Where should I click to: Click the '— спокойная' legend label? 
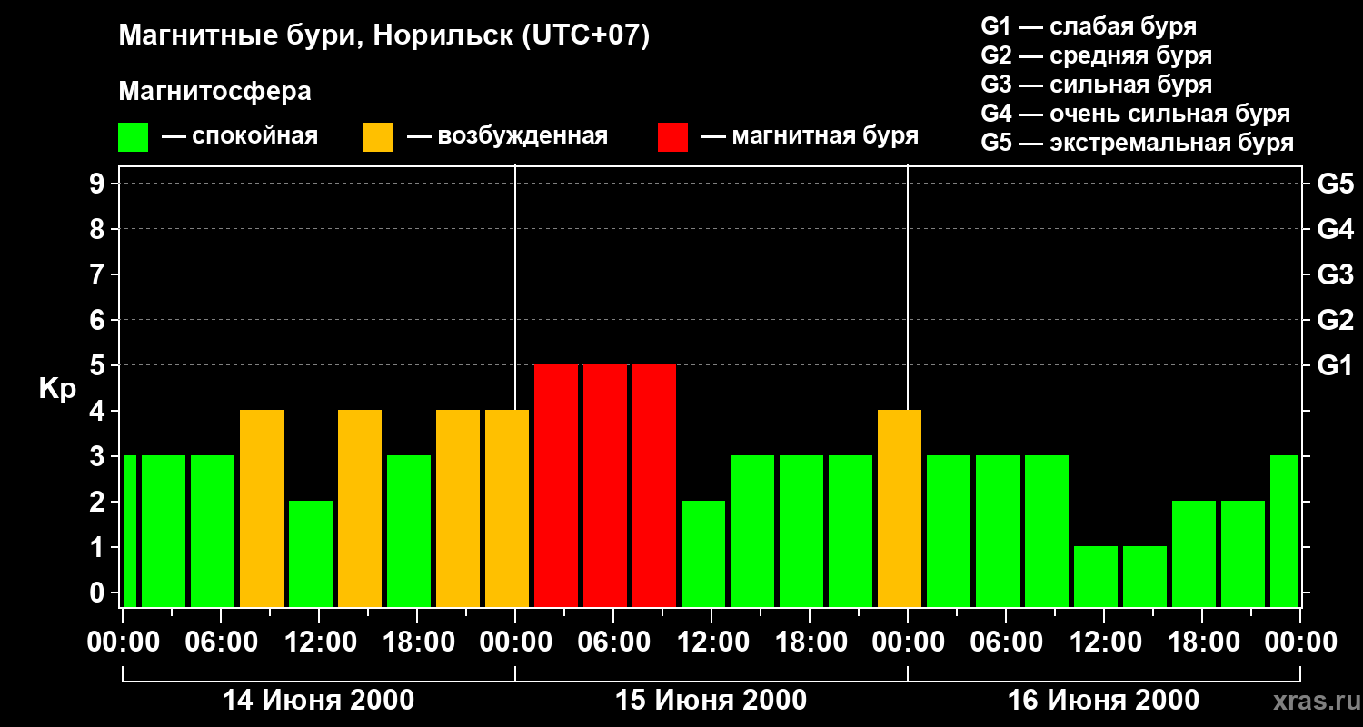click(x=240, y=137)
